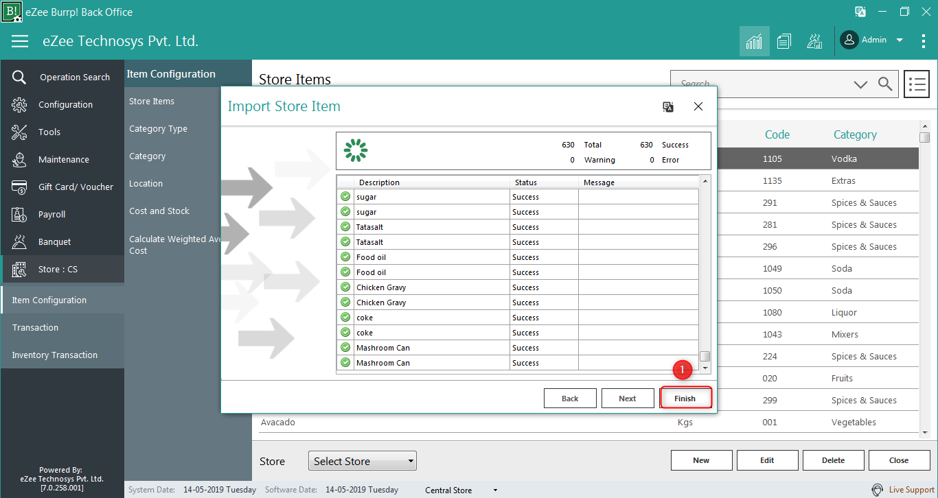Select the first Tatasalt row in import list
938x498 pixels.
click(x=518, y=227)
